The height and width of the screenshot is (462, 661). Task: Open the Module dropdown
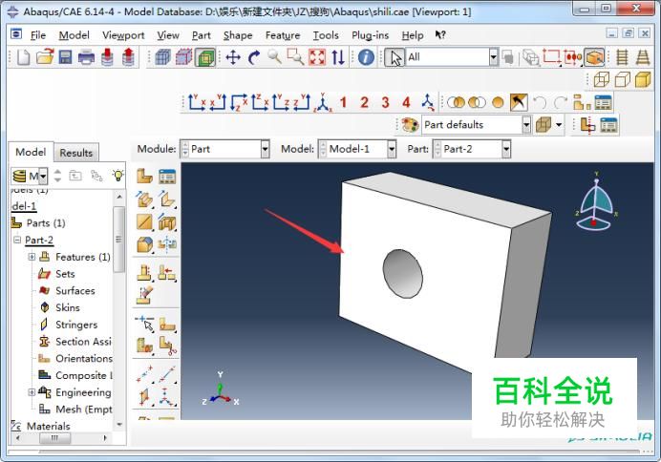(x=265, y=149)
